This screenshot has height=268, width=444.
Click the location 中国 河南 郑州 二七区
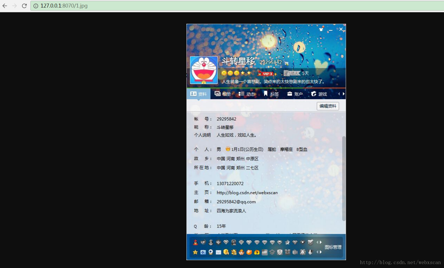point(237,168)
